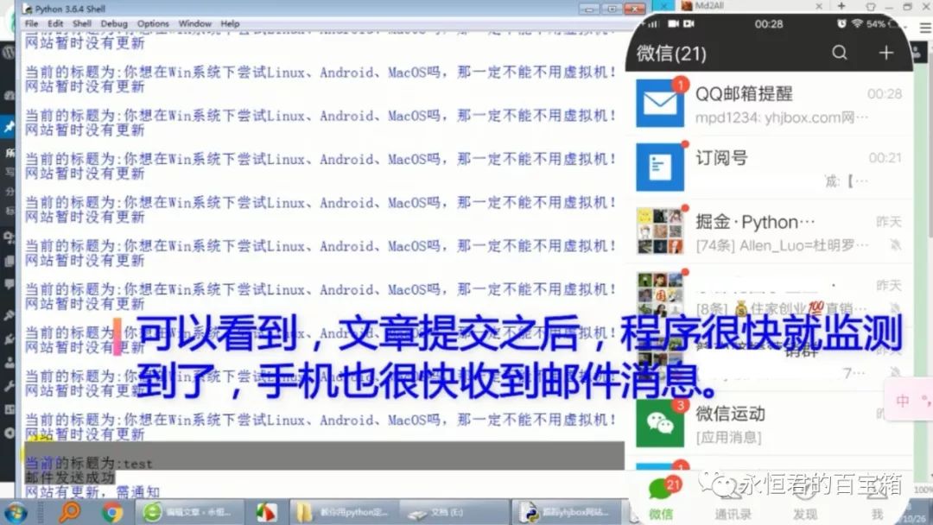The width and height of the screenshot is (933, 525).
Task: Tap the WeChat search magnifier icon
Action: (x=840, y=53)
